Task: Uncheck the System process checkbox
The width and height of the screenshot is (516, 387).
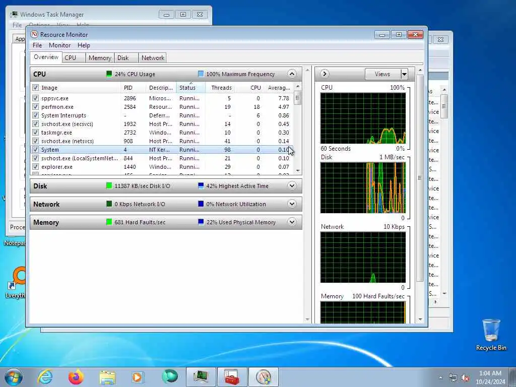Action: 35,149
